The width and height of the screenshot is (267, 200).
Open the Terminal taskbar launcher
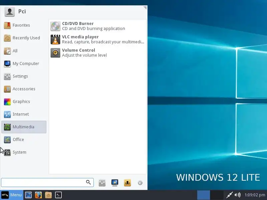pyautogui.click(x=58, y=195)
